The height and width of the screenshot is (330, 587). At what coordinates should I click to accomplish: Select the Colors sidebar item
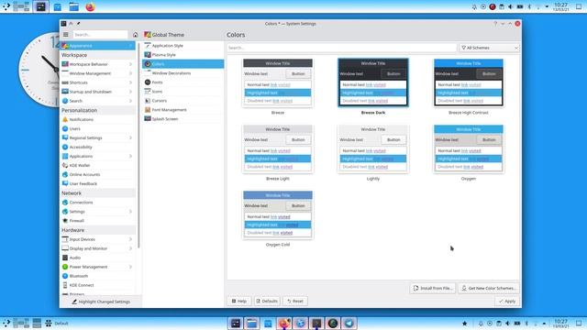click(183, 64)
